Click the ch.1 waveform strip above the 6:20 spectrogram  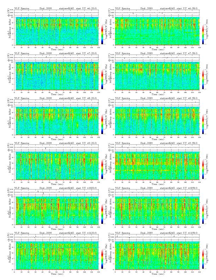(56, 13)
